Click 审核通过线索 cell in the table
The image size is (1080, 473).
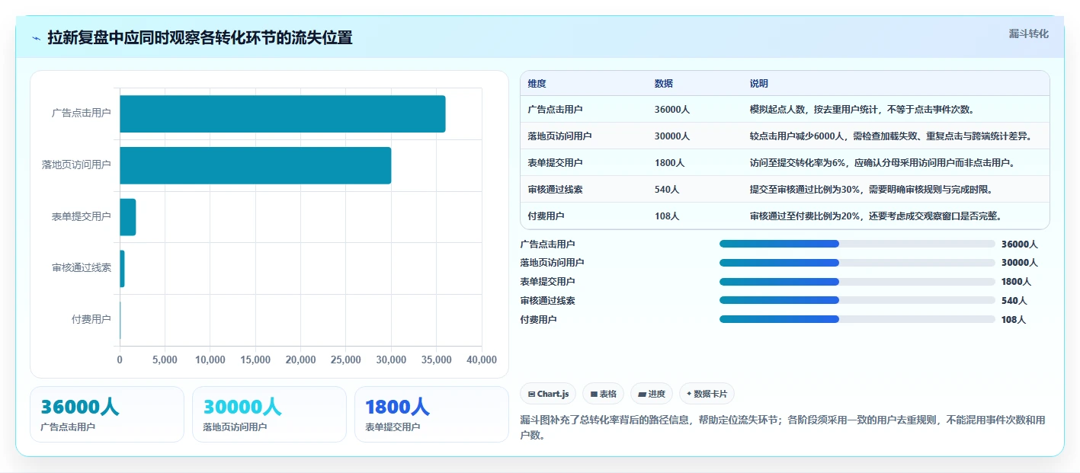[x=555, y=189]
